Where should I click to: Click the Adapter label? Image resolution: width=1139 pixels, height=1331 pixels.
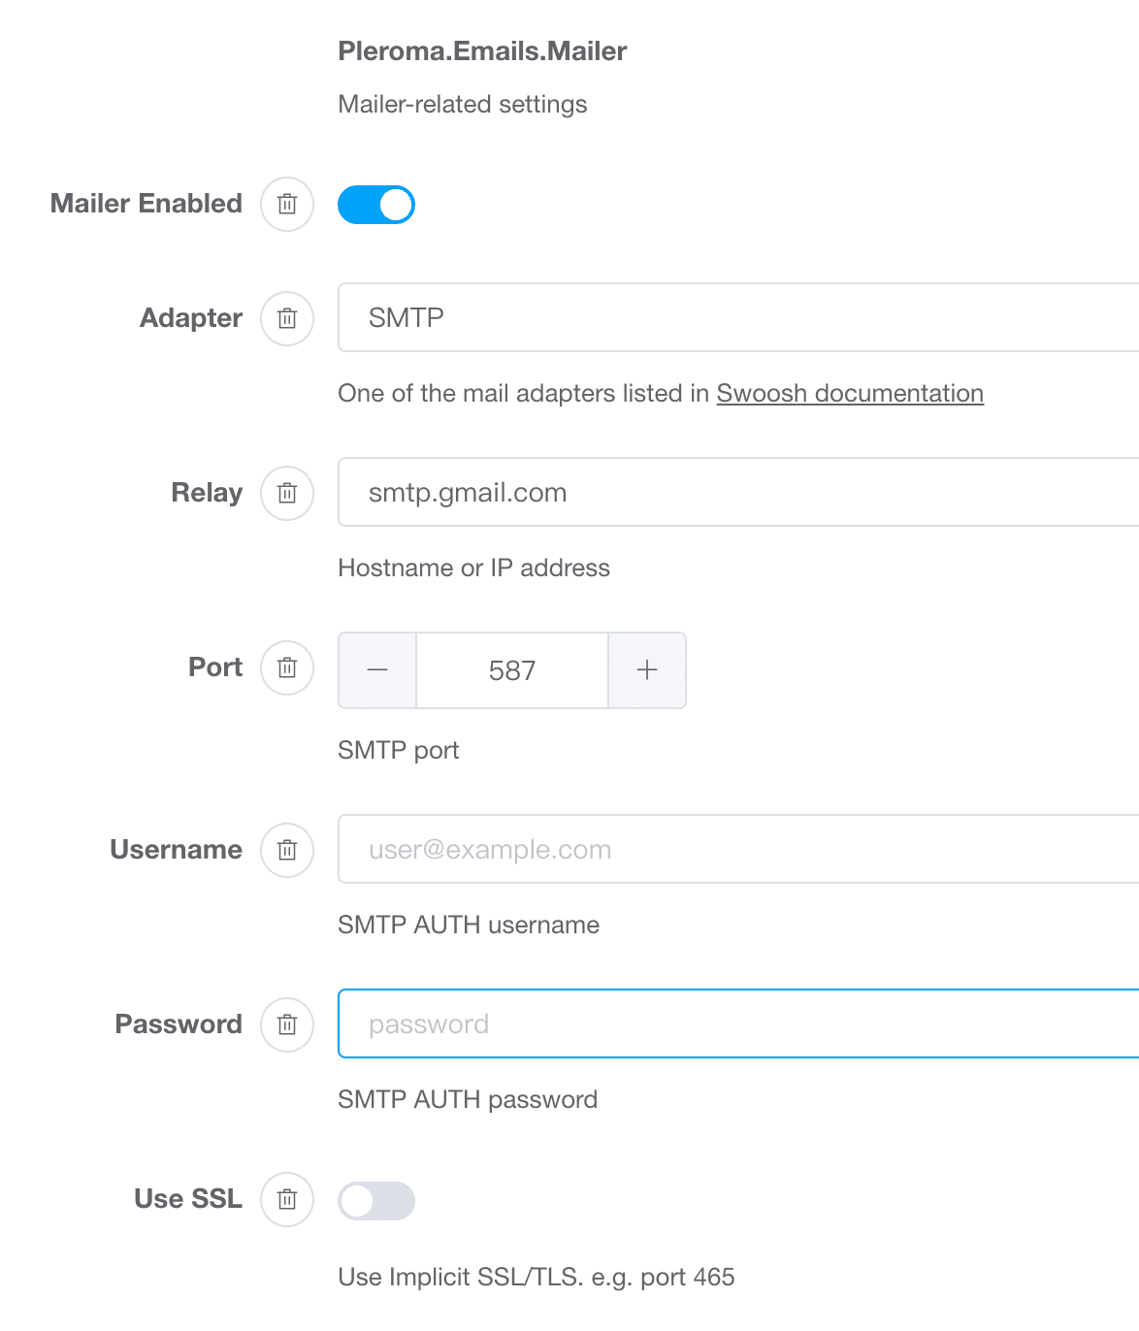click(191, 318)
